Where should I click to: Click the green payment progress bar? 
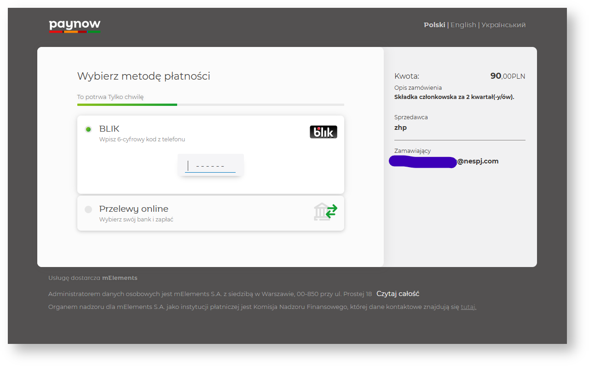[x=127, y=105]
